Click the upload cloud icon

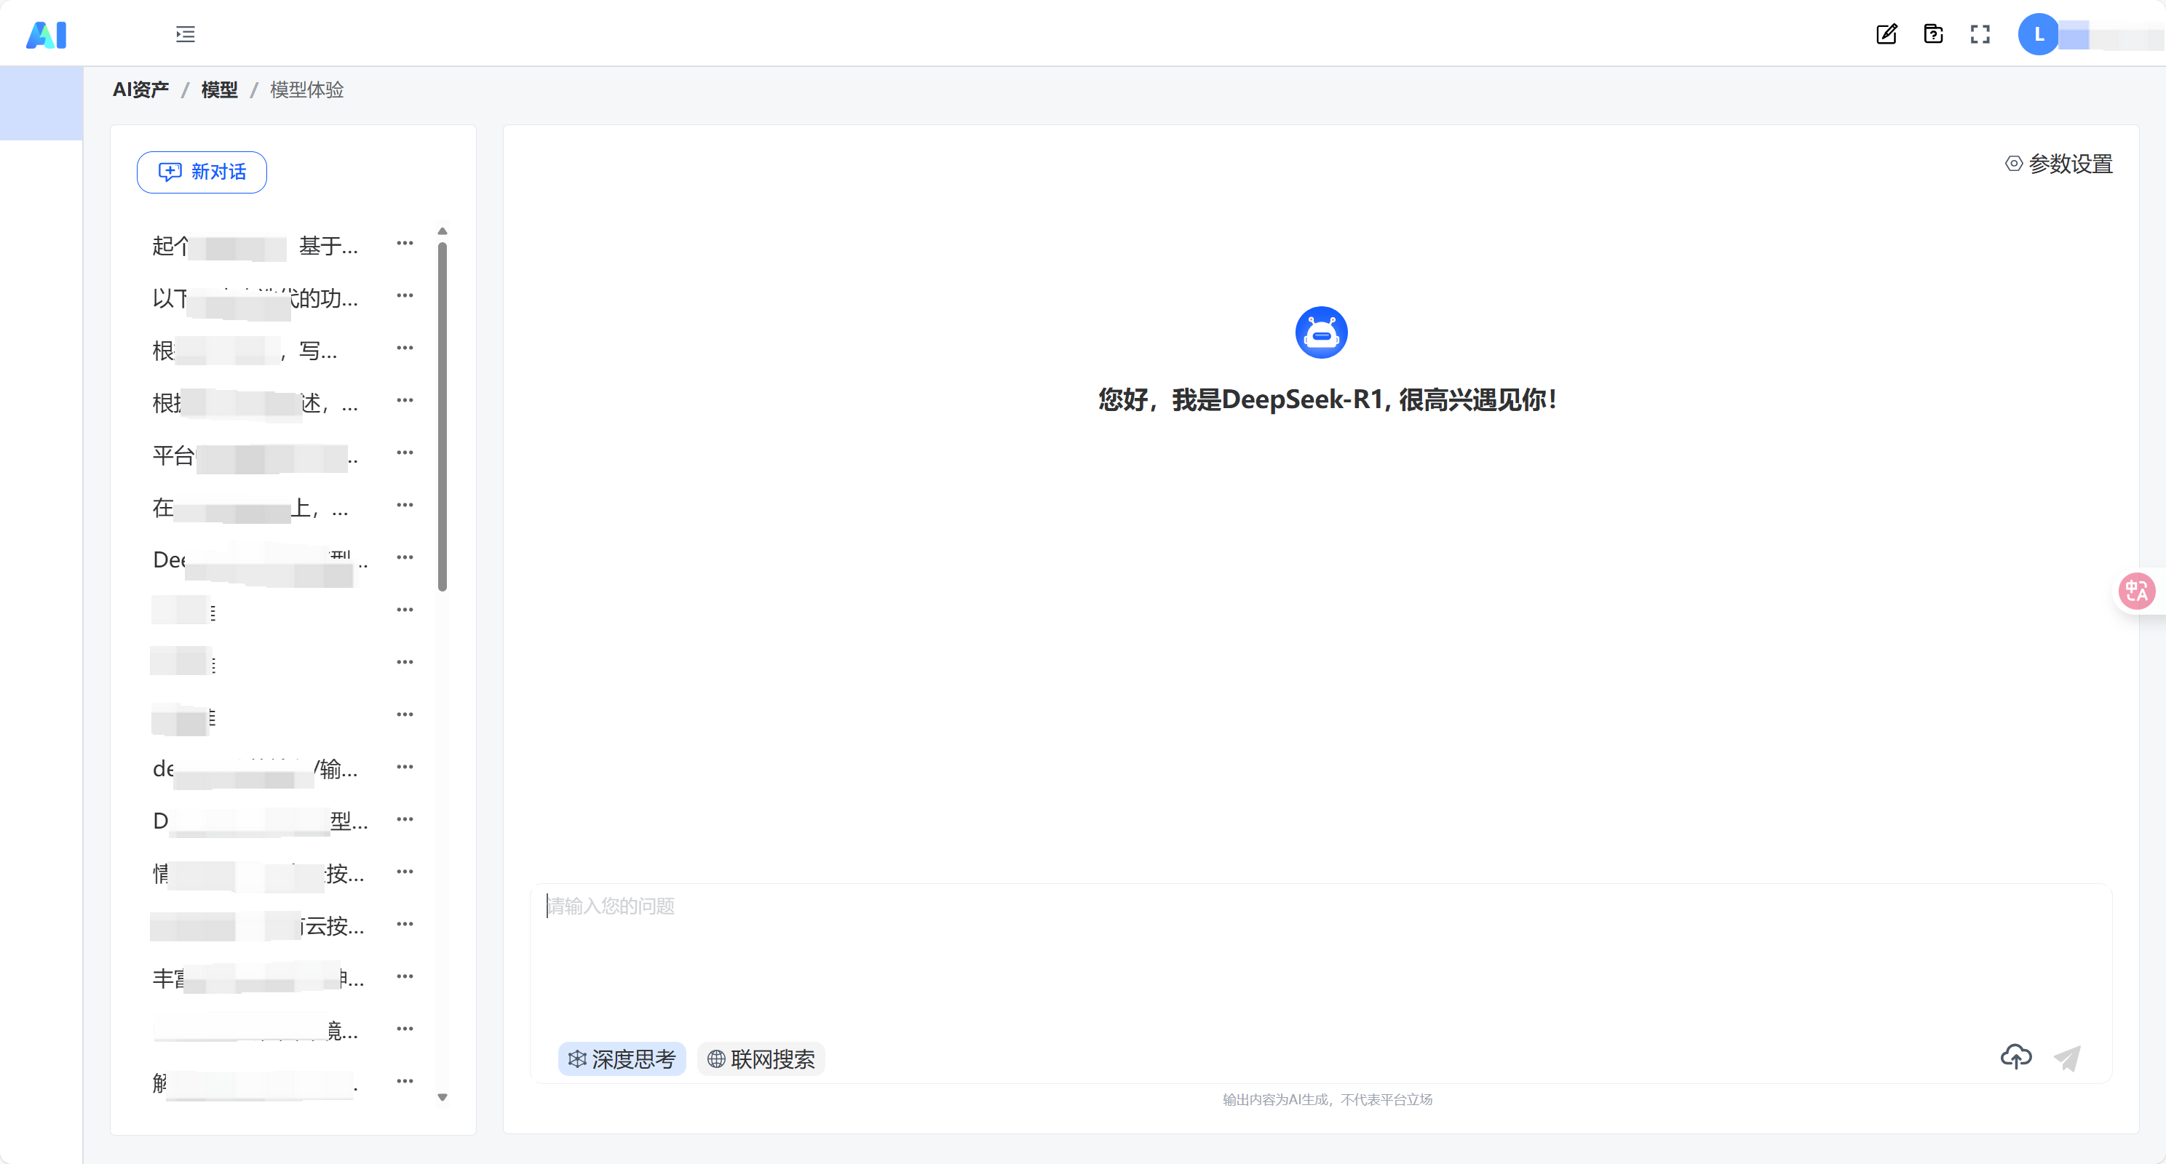pyautogui.click(x=2015, y=1057)
